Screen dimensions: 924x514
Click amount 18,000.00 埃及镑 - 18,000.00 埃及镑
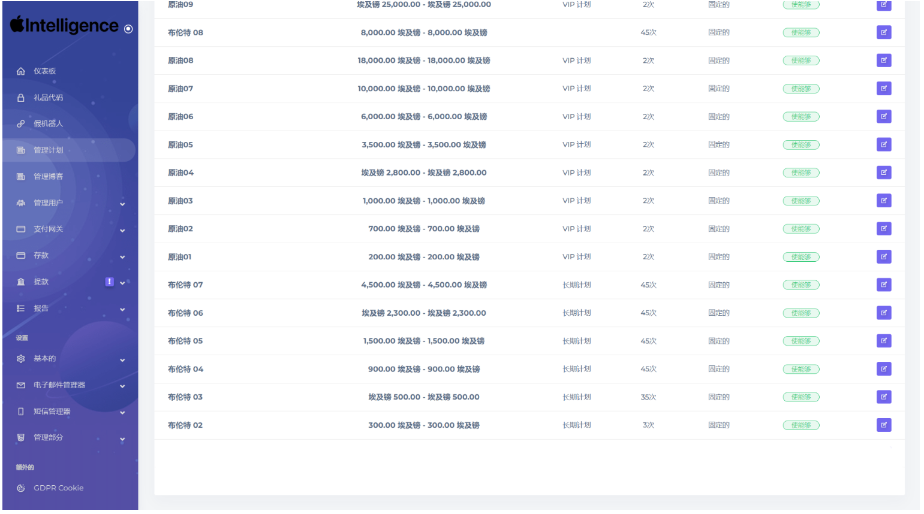point(424,61)
